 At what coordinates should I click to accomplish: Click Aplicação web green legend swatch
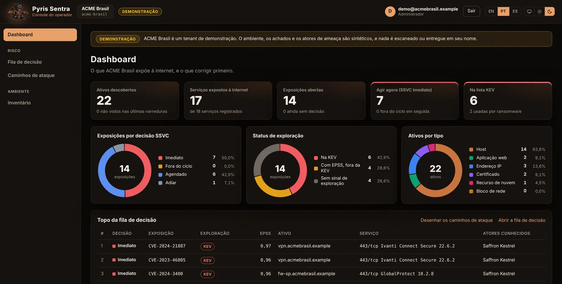pos(471,158)
